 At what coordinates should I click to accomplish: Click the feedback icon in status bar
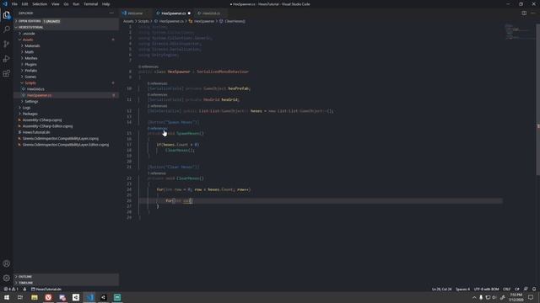click(x=526, y=290)
